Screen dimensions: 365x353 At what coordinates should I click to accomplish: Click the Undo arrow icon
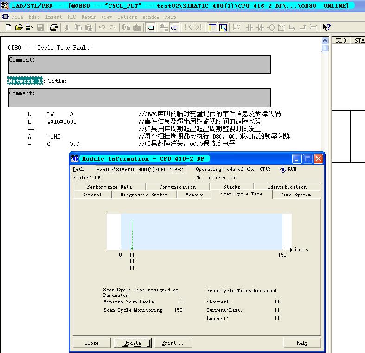(102, 27)
